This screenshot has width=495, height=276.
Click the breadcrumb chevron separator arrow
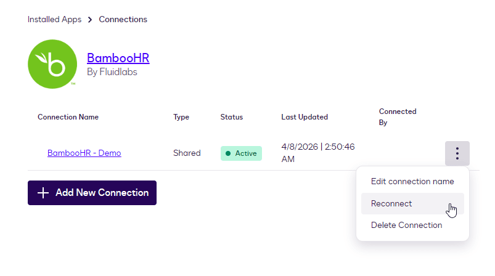(90, 20)
